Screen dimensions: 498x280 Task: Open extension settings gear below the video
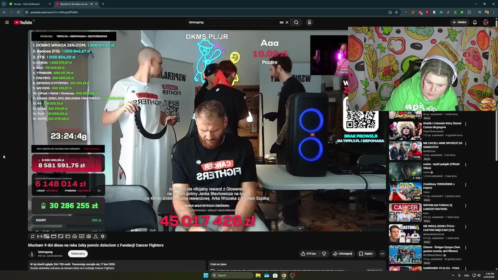pos(103,236)
